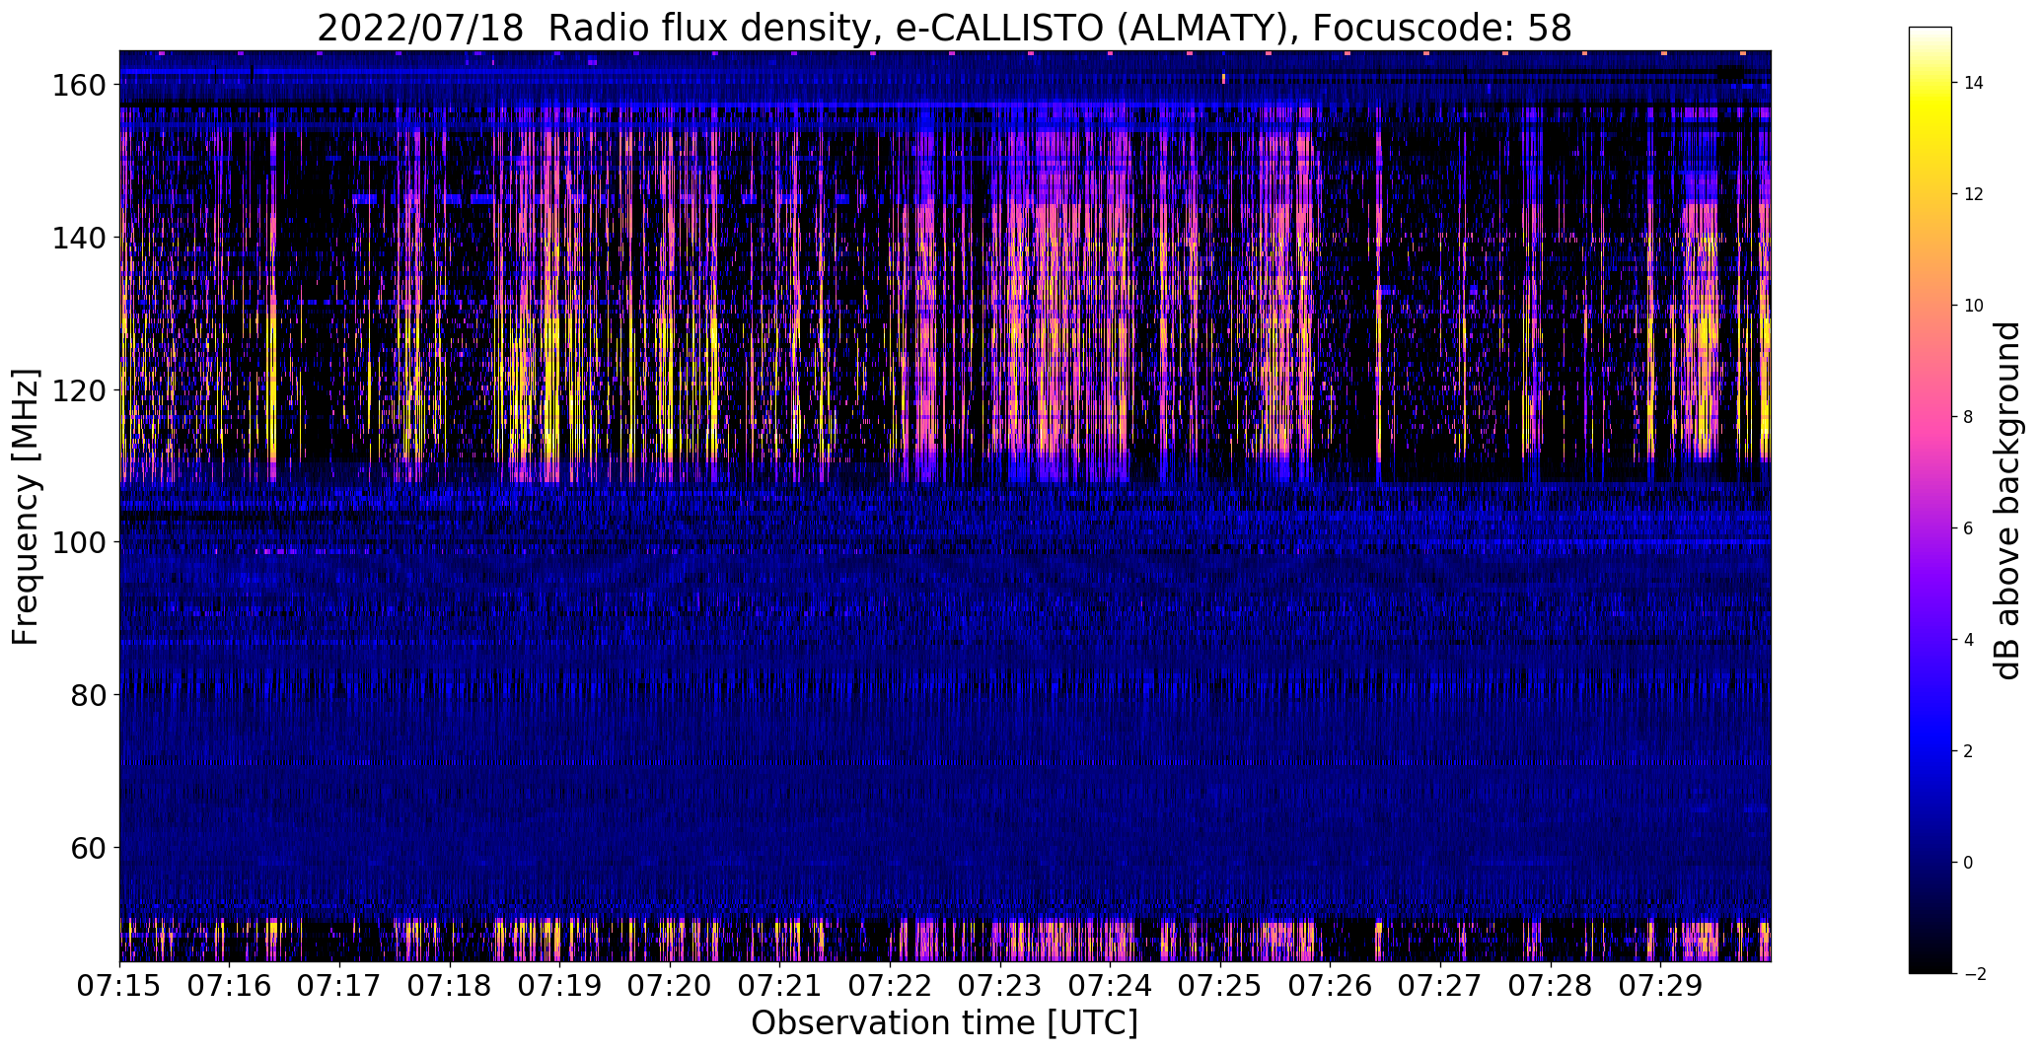Click the 160 frequency tick label
The image size is (2038, 1052).
(x=78, y=86)
